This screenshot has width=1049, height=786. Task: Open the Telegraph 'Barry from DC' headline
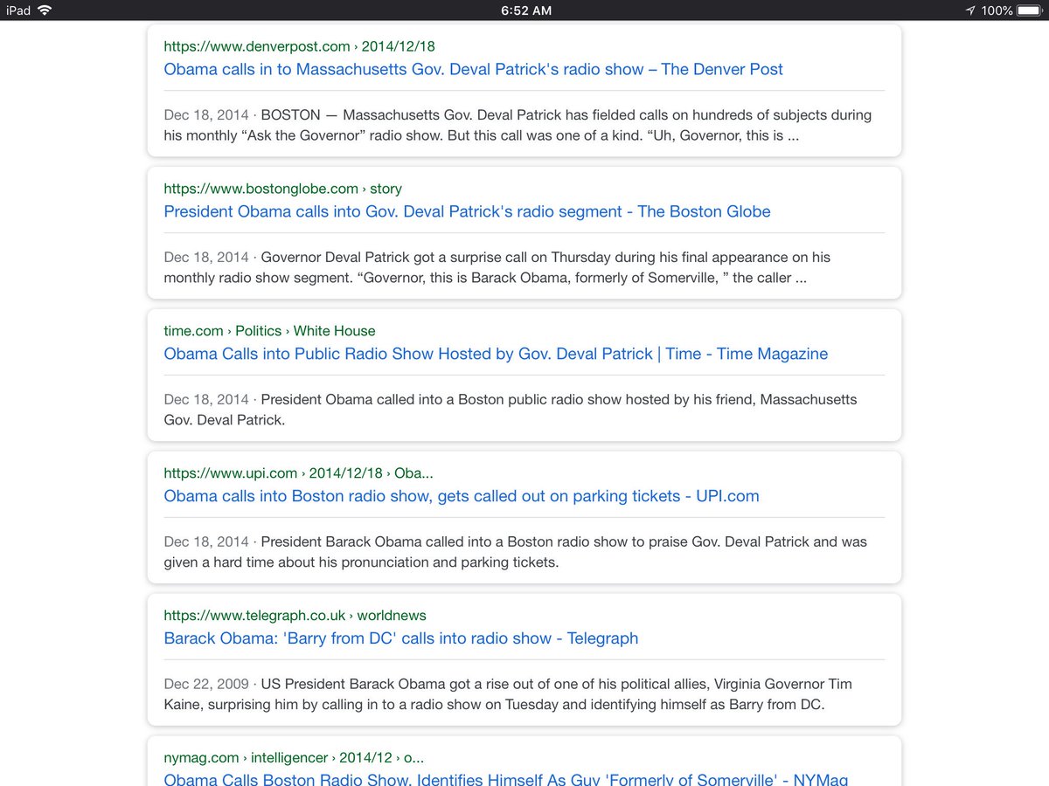click(401, 638)
